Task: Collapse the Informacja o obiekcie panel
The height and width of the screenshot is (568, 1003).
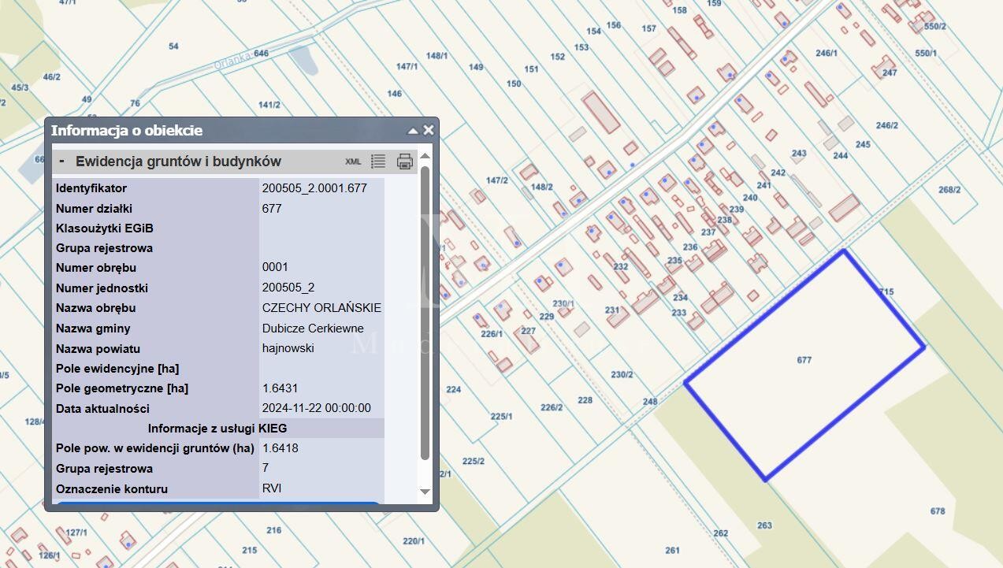Action: click(413, 131)
